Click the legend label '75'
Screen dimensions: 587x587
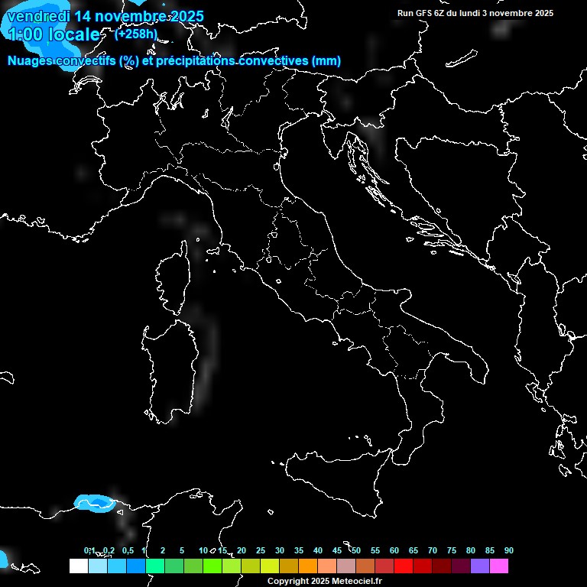click(x=452, y=550)
